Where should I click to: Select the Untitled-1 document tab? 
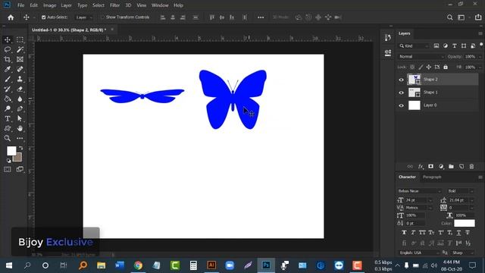[x=69, y=30]
